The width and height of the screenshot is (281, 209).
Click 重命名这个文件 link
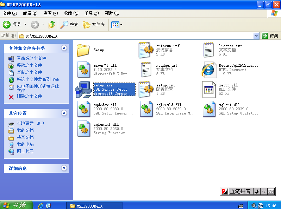[32, 58]
